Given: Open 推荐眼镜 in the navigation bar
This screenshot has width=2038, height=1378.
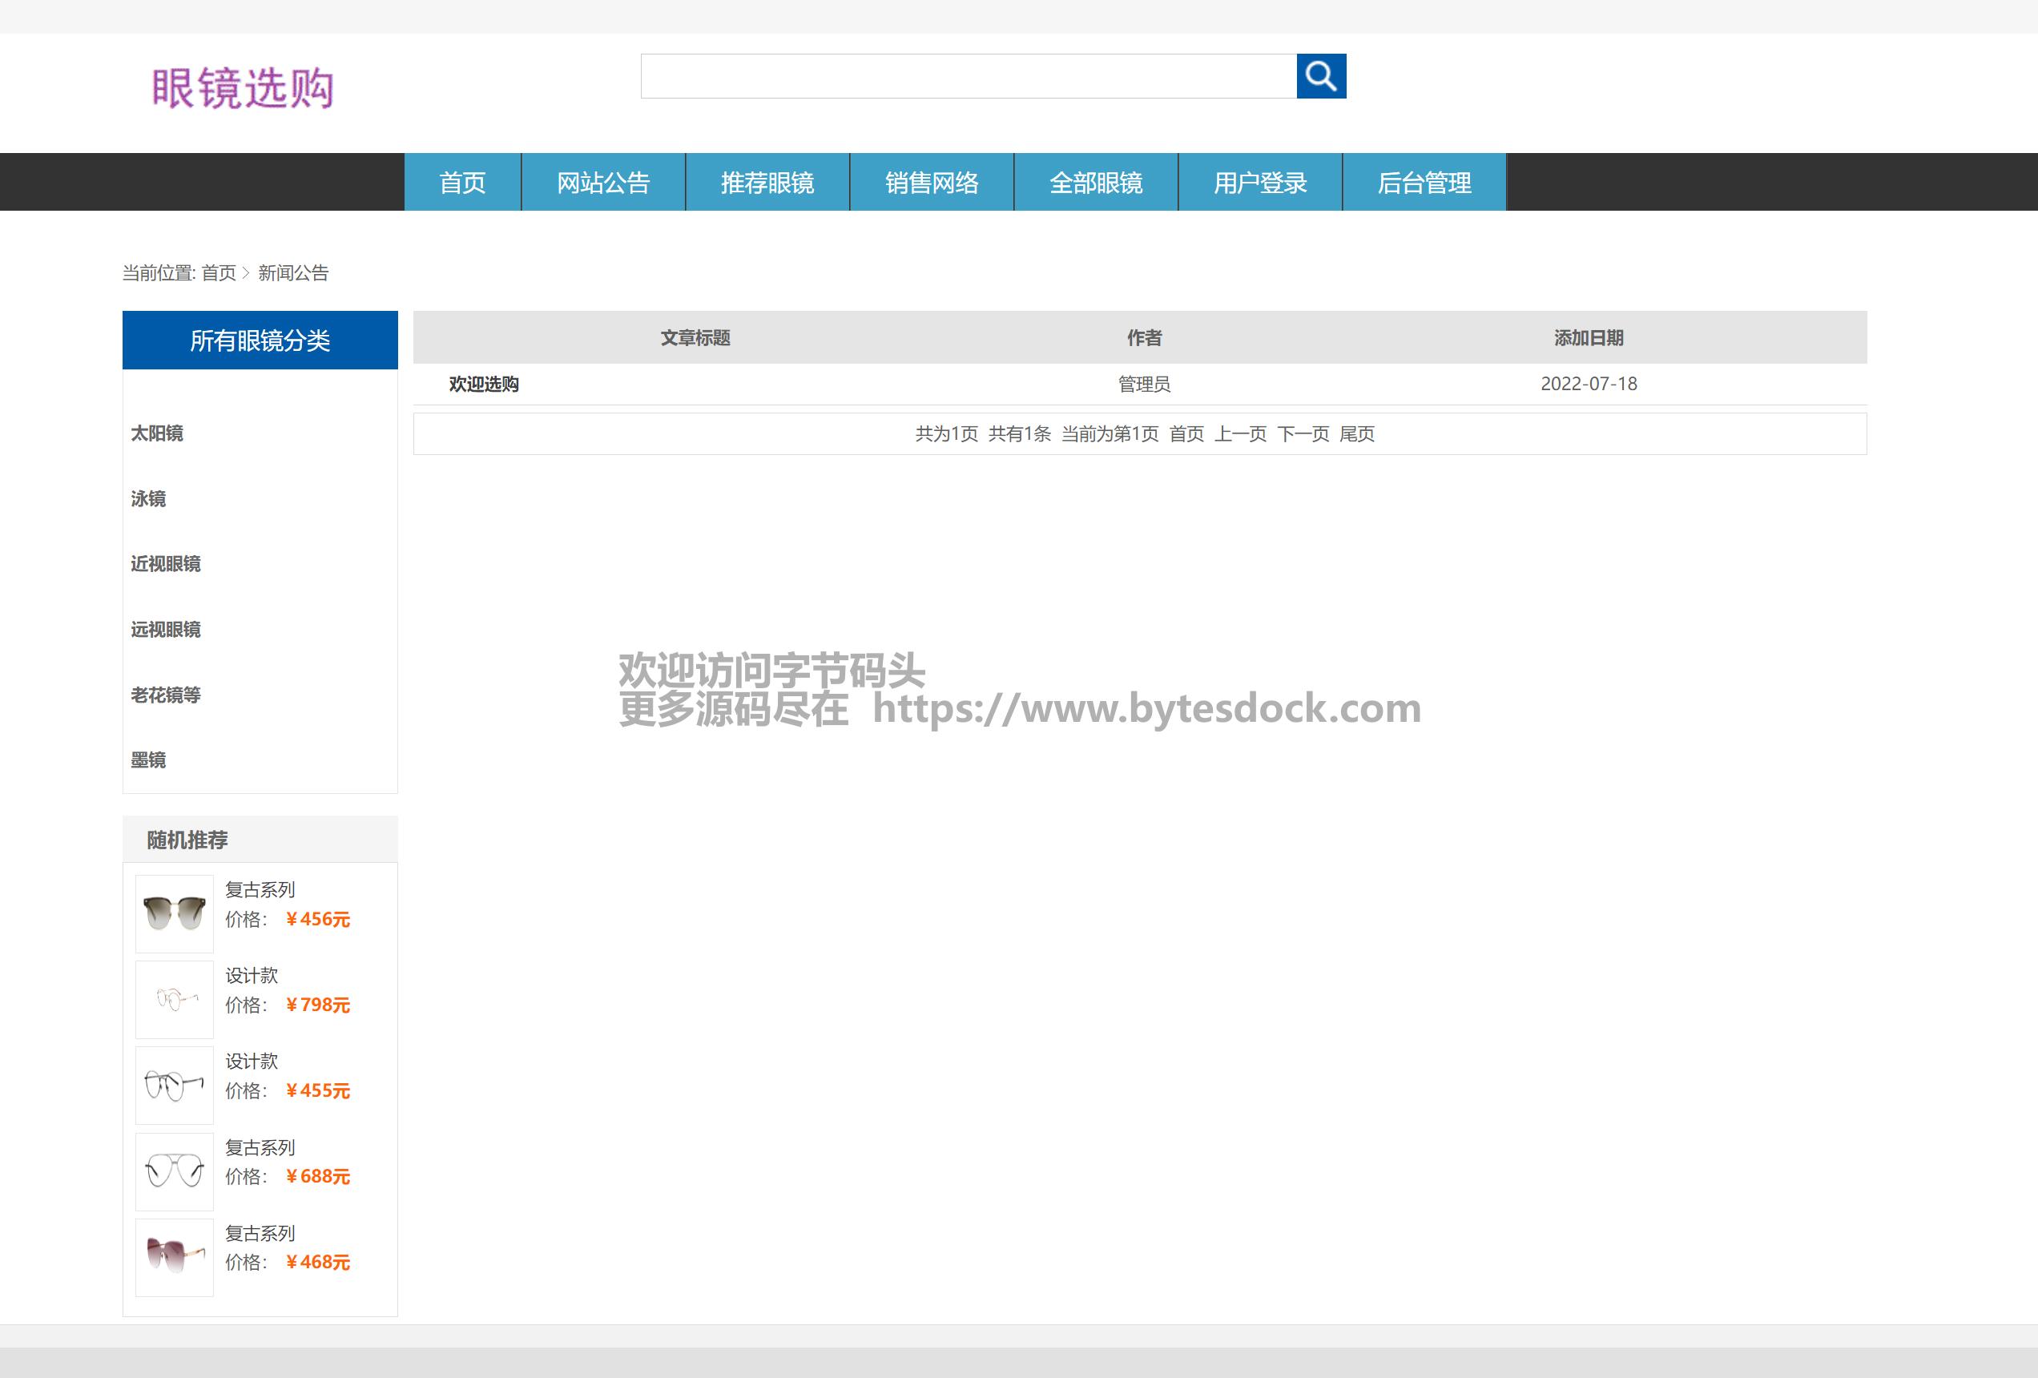Looking at the screenshot, I should click(767, 183).
